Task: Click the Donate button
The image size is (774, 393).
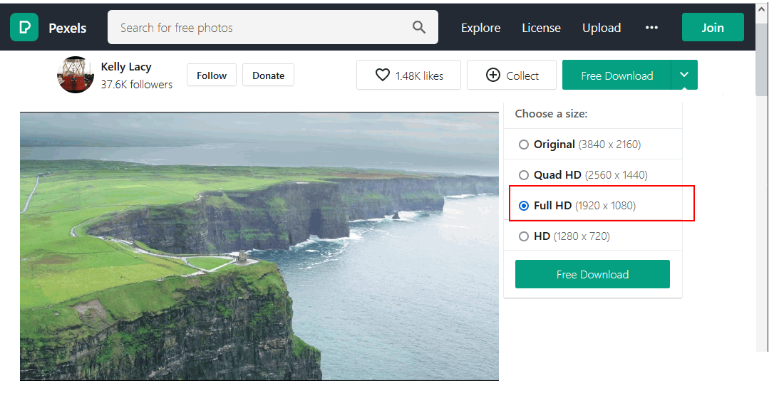Action: 268,75
